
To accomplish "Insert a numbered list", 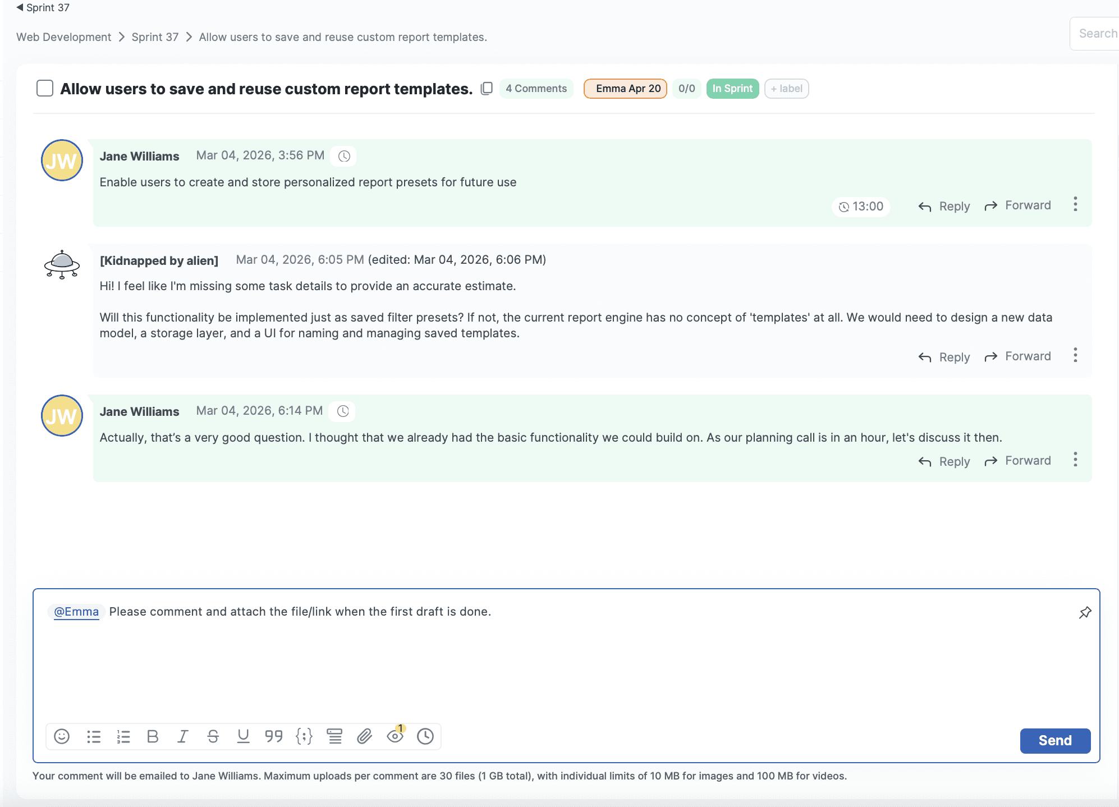I will [123, 736].
